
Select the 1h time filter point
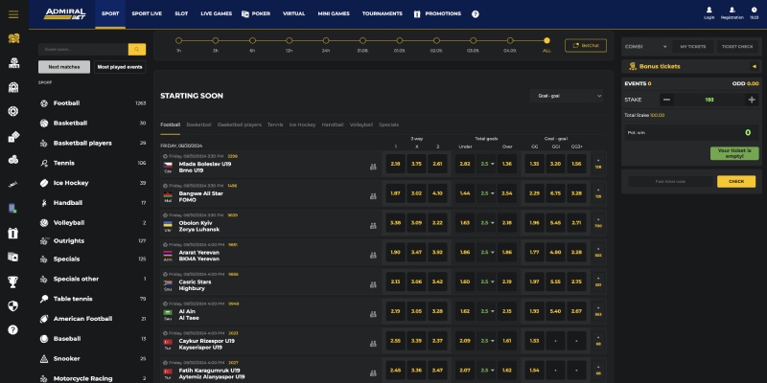178,40
